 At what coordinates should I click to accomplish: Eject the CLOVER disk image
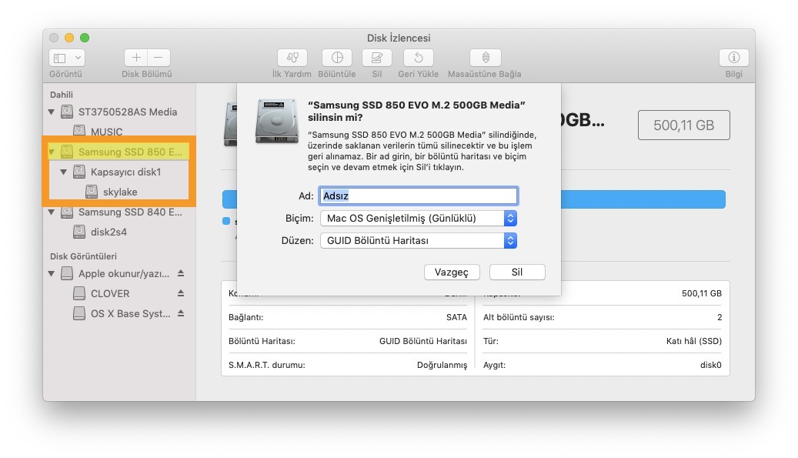pyautogui.click(x=181, y=293)
